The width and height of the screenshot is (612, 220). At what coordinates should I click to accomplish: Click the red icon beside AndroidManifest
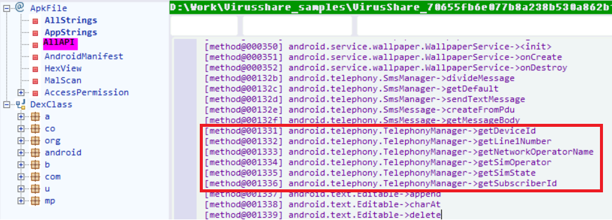(x=35, y=57)
